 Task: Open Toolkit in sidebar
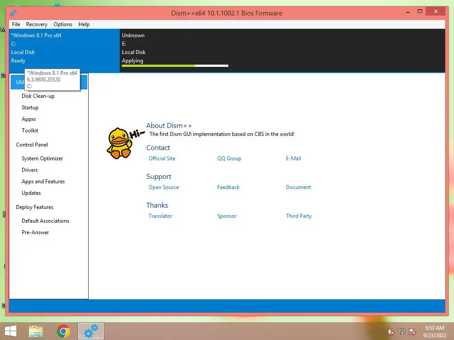[30, 131]
